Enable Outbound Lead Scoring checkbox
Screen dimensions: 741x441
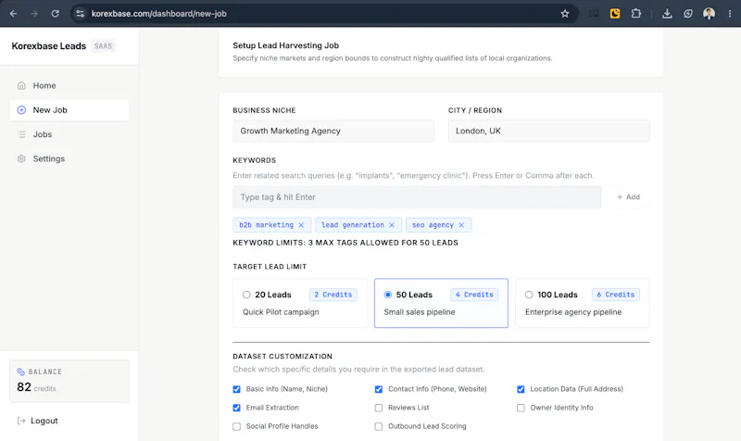pos(379,426)
